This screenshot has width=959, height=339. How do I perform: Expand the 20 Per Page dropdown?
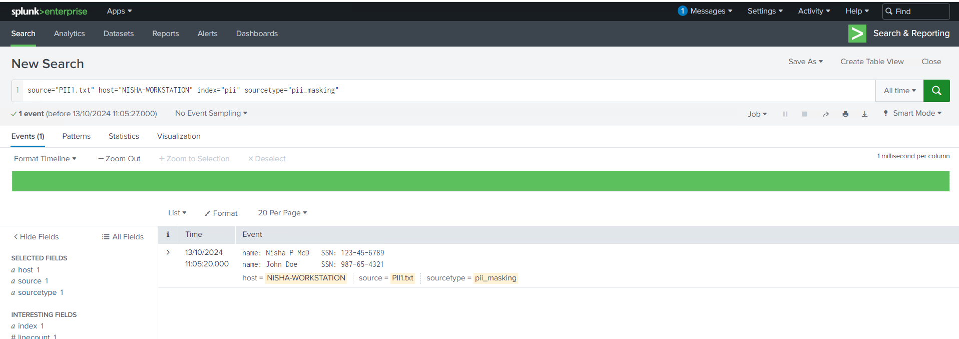(x=282, y=213)
